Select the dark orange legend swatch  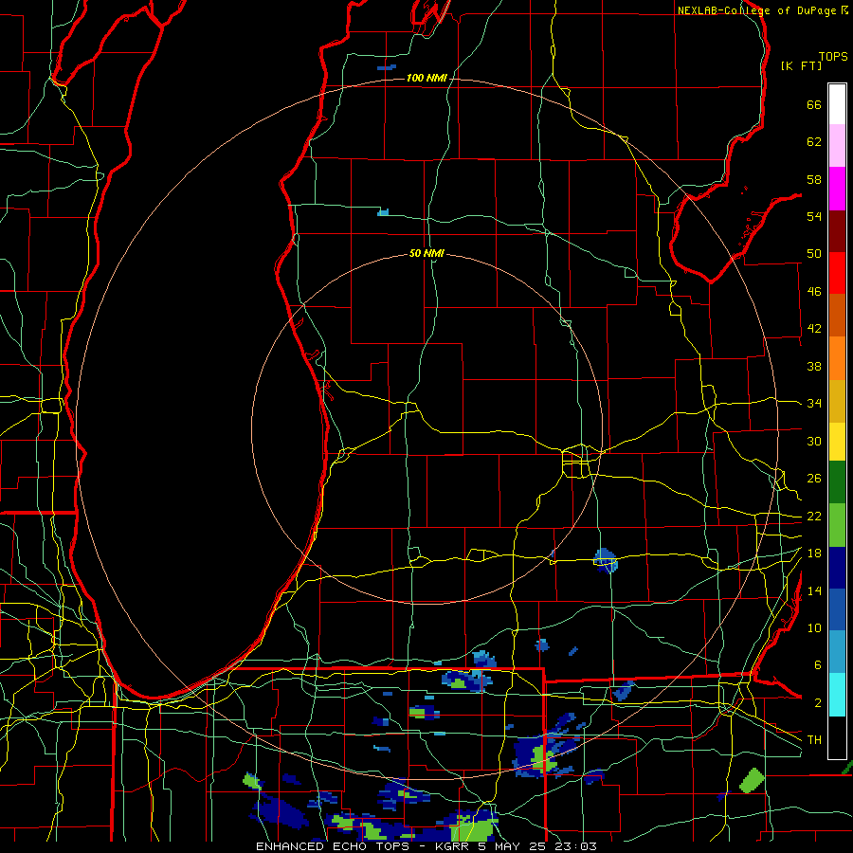click(x=837, y=315)
